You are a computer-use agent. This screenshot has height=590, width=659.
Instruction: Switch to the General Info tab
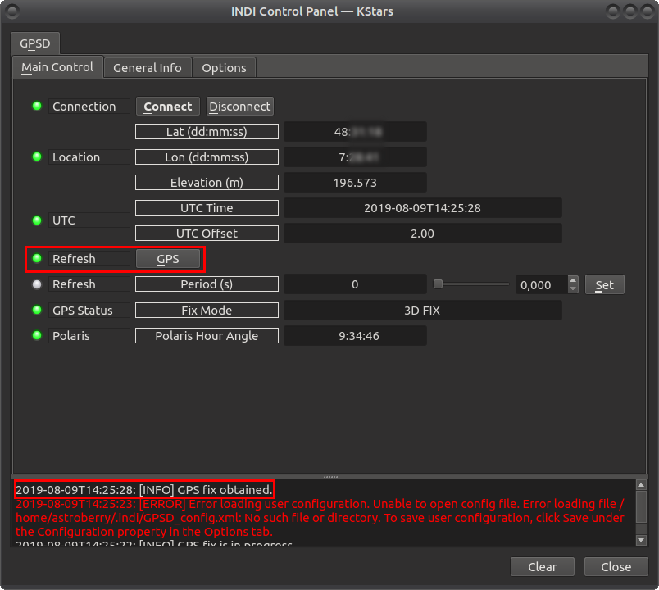pos(148,67)
